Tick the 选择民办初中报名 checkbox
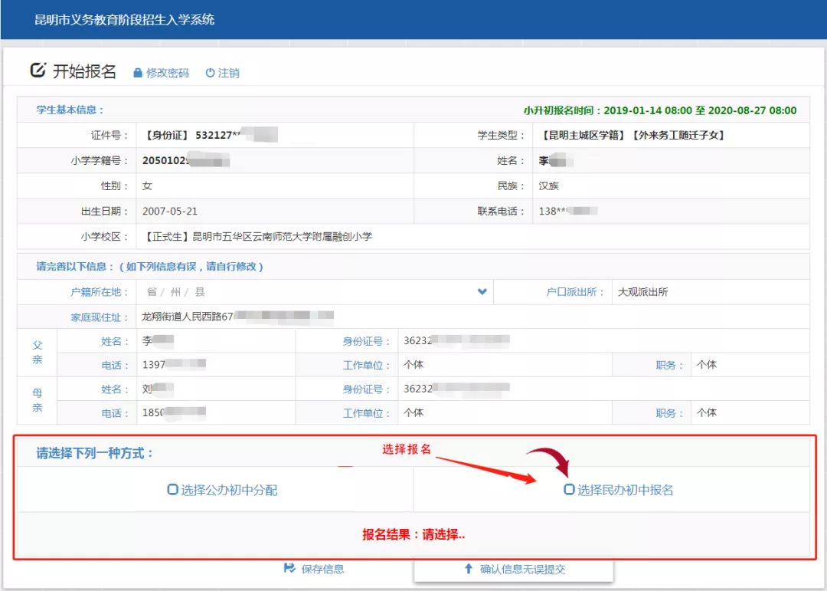The image size is (827, 591). pyautogui.click(x=569, y=490)
